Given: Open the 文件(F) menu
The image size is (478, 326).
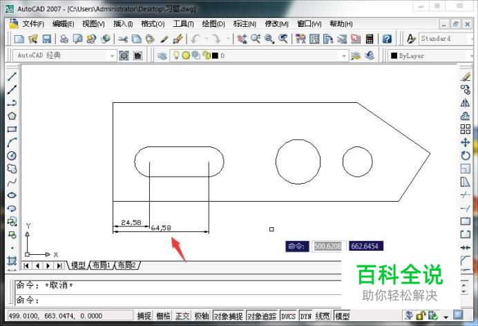Looking at the screenshot, I should point(33,23).
